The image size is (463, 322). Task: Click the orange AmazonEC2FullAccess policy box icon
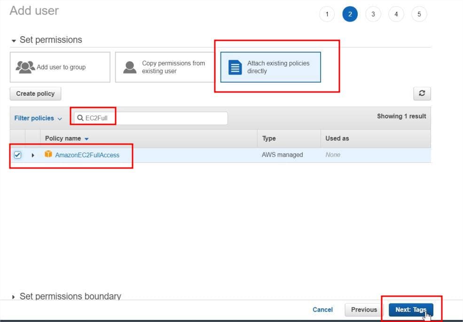pos(48,154)
